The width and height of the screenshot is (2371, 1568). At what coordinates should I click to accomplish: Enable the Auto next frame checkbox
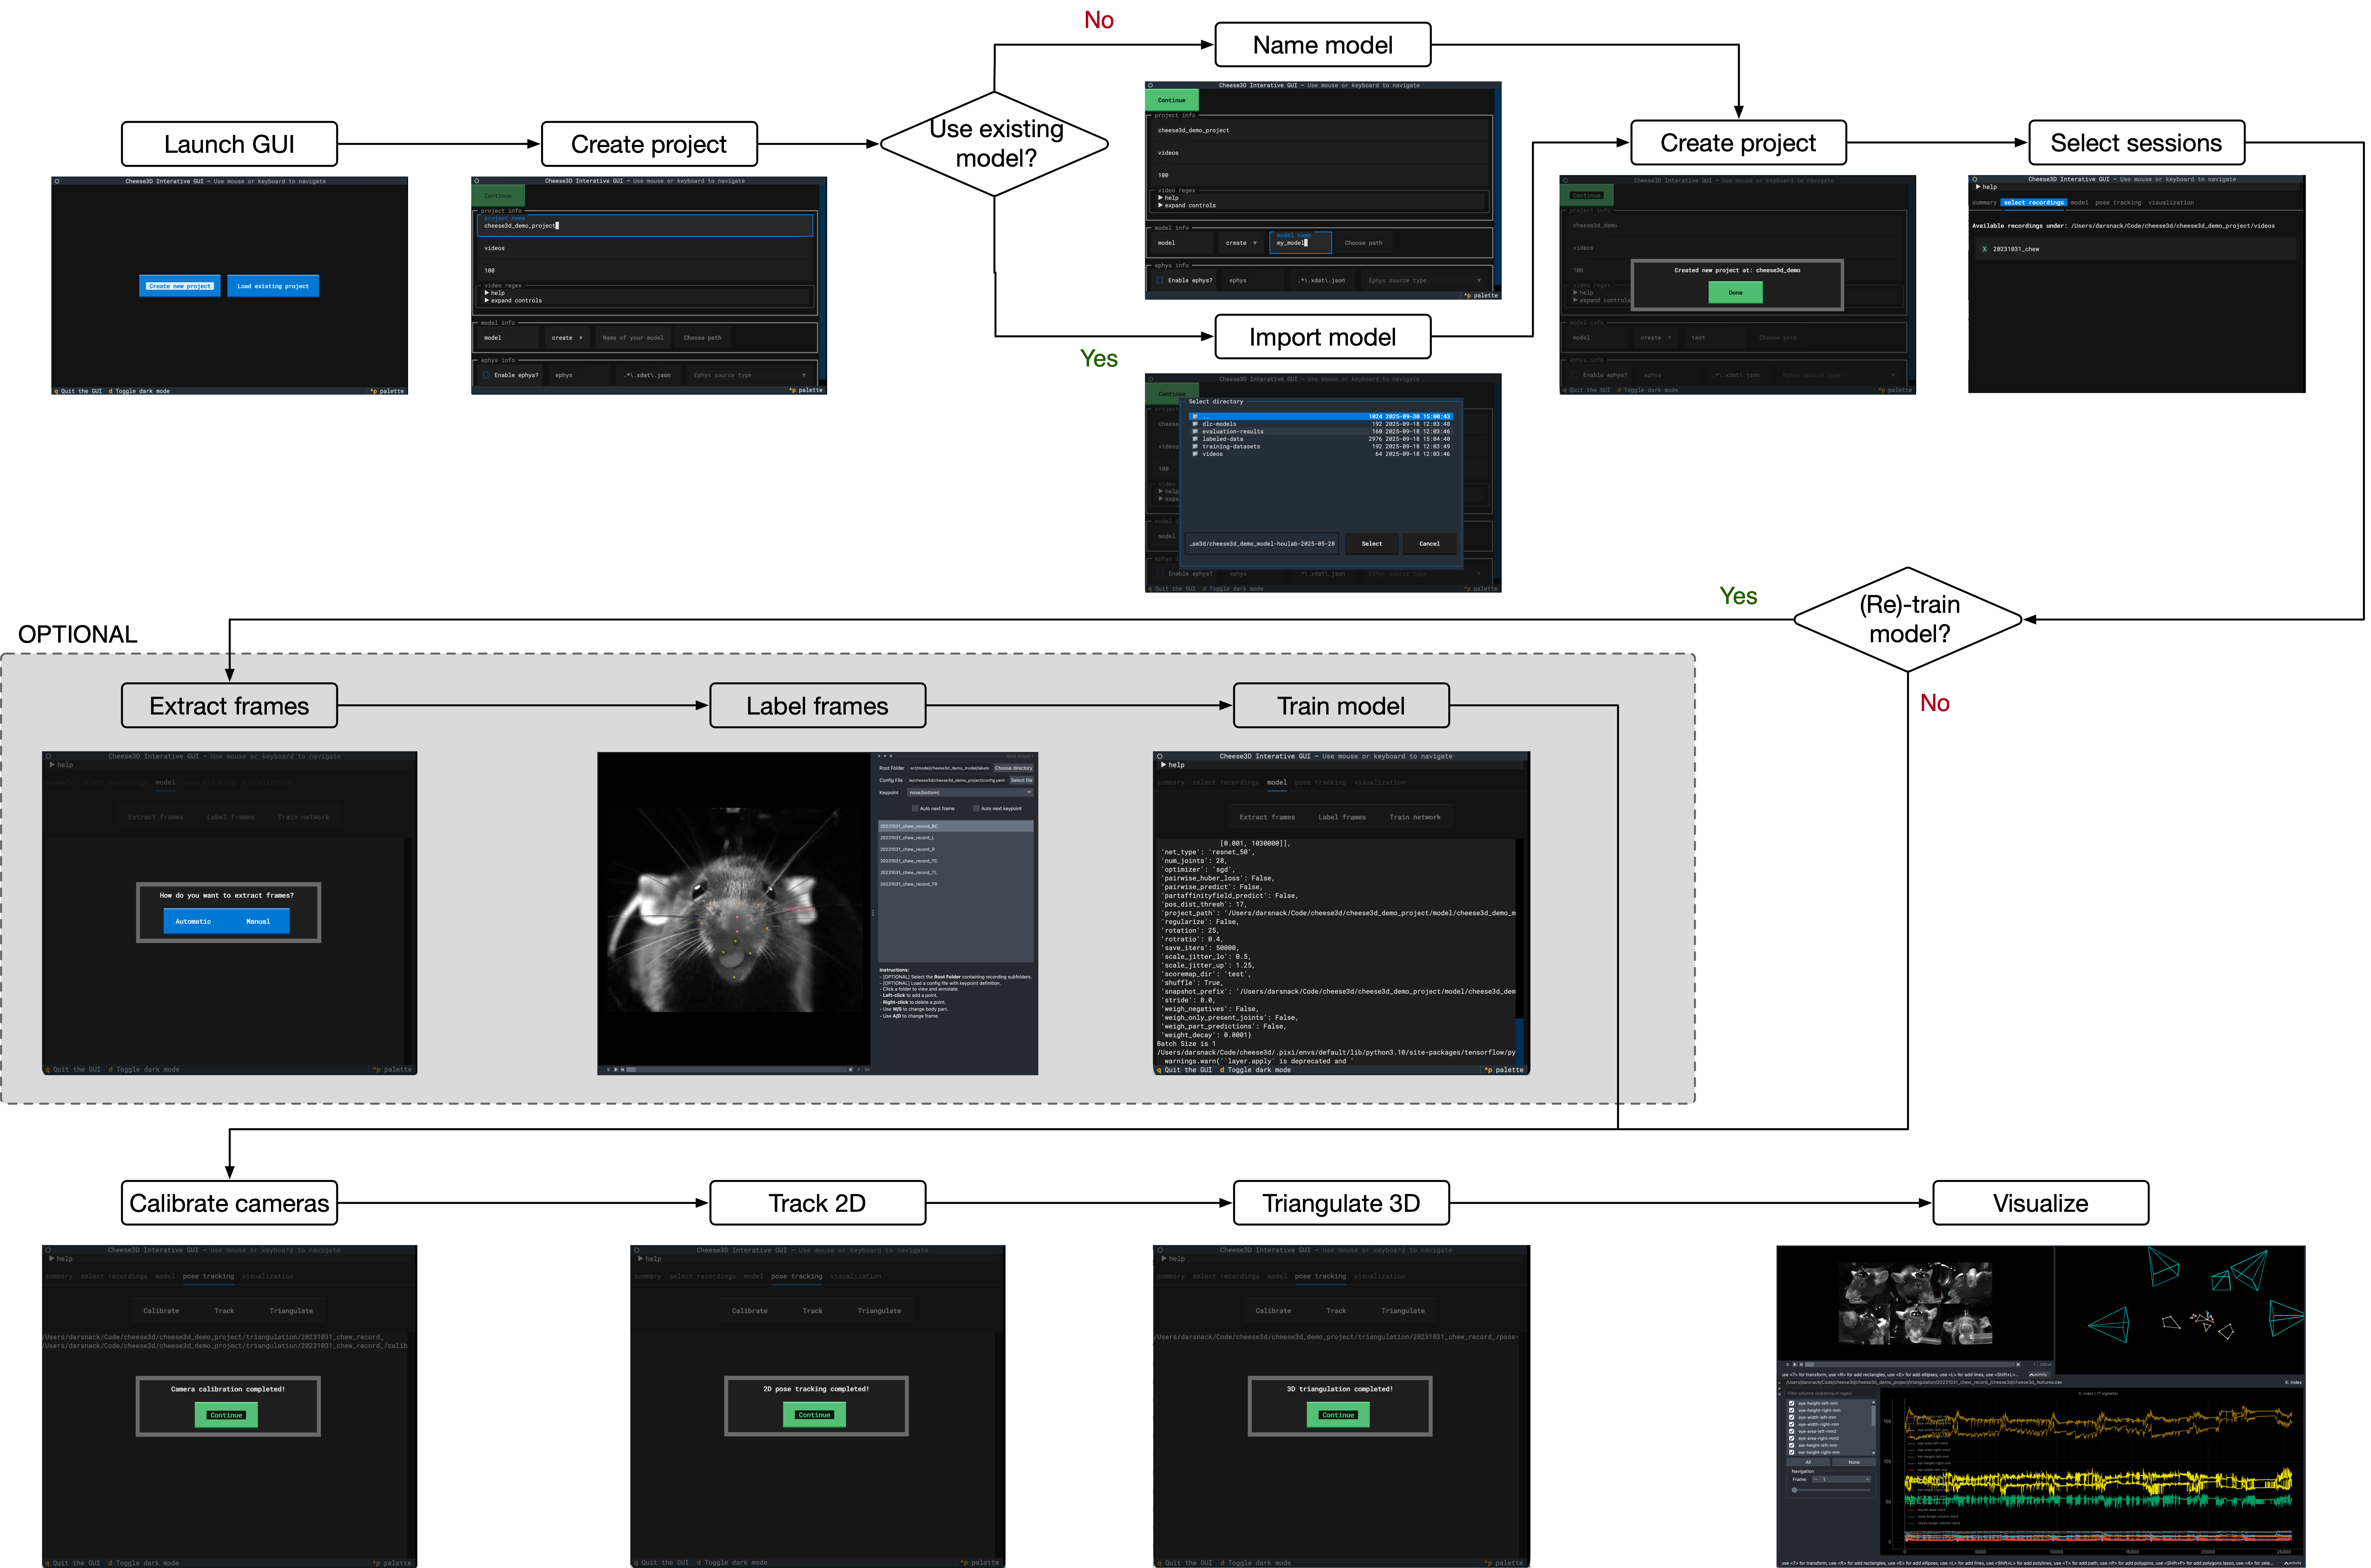[915, 808]
